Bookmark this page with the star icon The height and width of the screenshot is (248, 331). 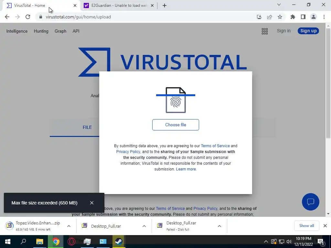click(280, 17)
